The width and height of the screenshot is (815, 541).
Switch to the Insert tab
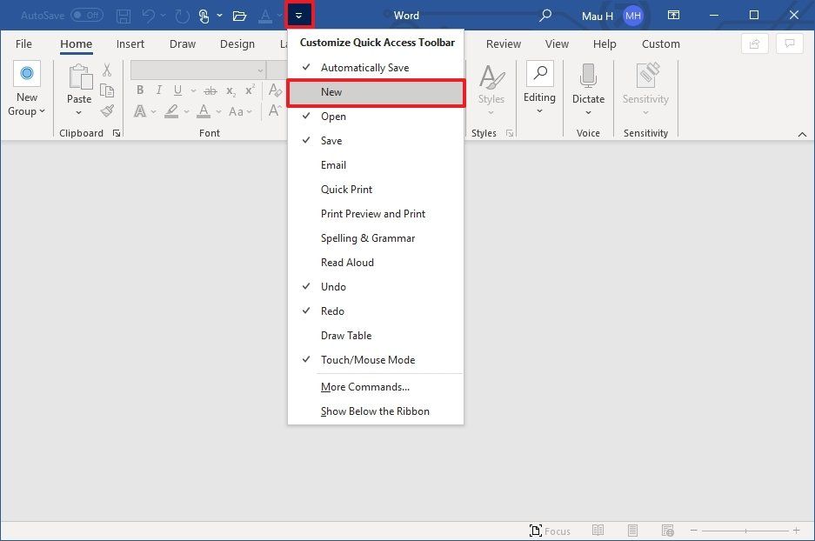[x=130, y=43]
